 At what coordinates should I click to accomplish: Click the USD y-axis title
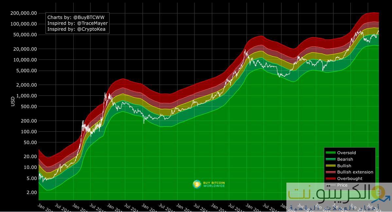(x=13, y=101)
